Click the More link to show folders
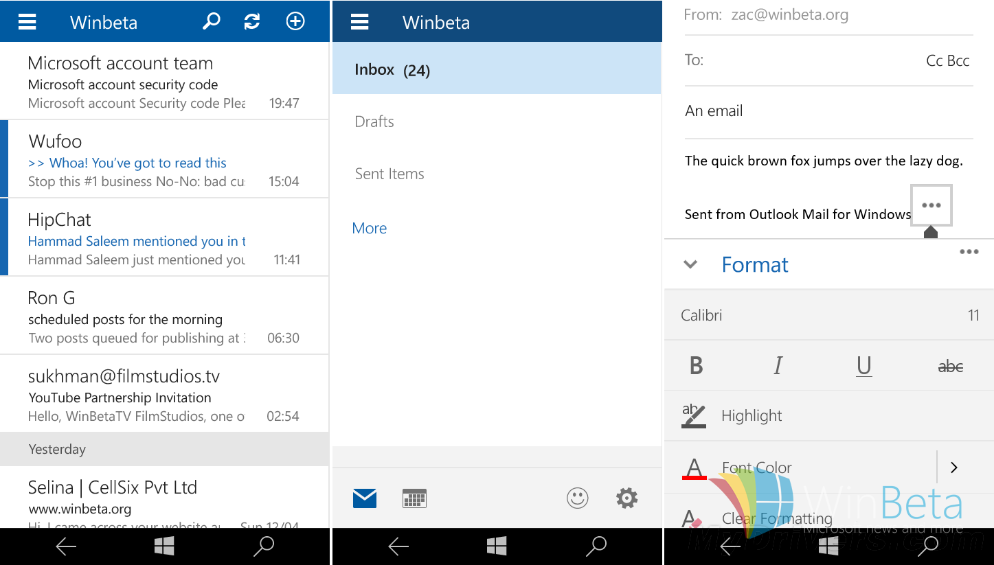 (x=369, y=227)
